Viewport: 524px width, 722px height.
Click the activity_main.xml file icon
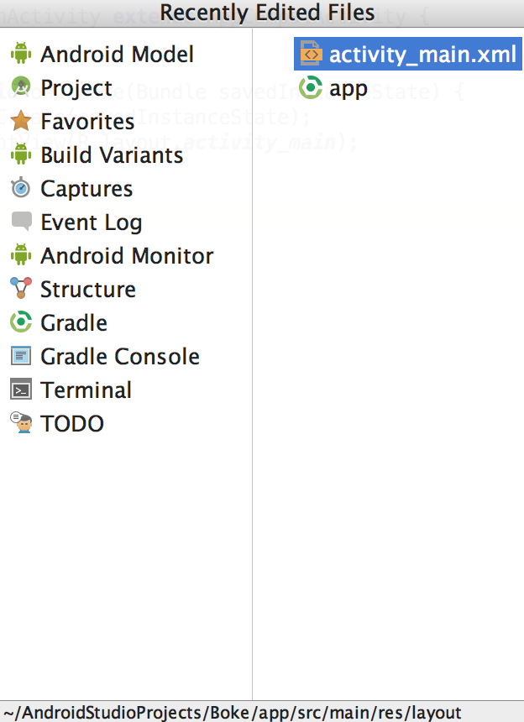311,55
